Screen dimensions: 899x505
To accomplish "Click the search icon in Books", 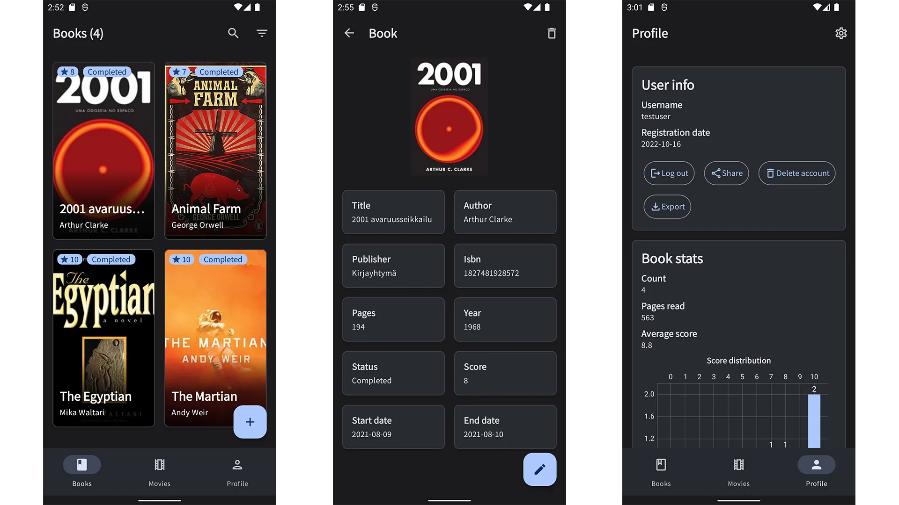I will (x=233, y=33).
